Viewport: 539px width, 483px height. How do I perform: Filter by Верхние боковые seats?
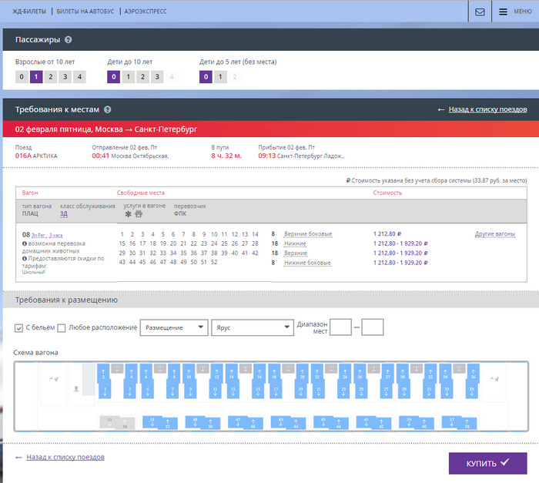(x=308, y=234)
